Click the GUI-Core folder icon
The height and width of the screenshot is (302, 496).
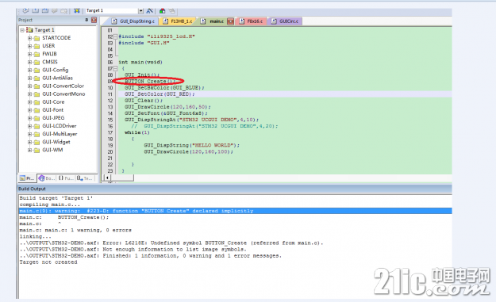37,102
